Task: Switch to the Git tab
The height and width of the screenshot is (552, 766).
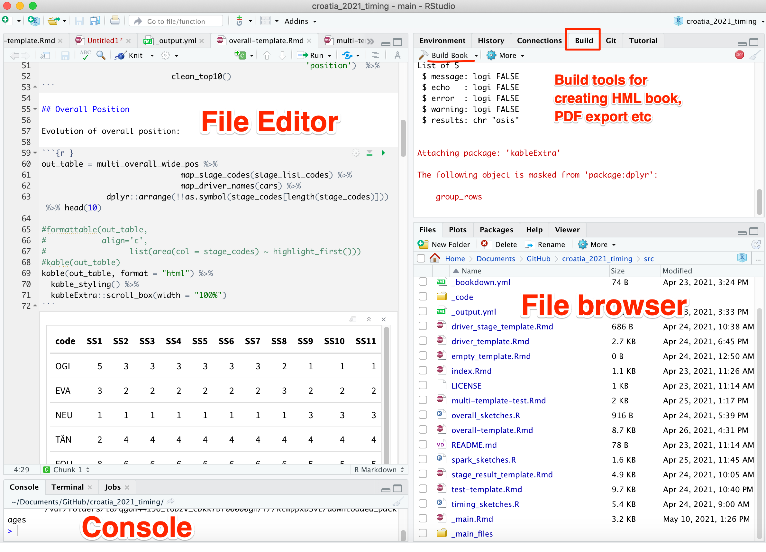Action: click(x=611, y=41)
